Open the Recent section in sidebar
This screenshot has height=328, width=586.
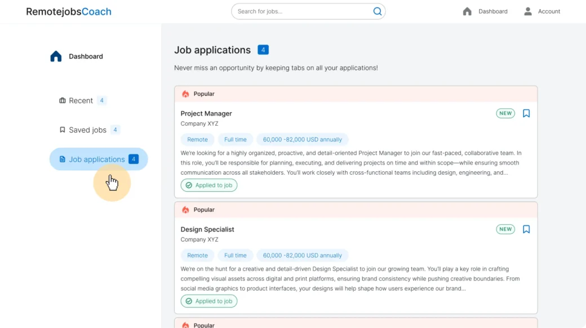(81, 100)
